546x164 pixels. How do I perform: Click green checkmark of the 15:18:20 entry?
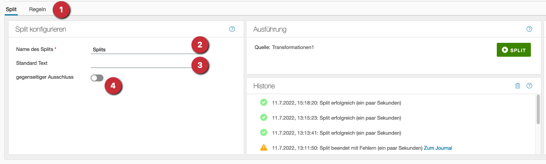coord(264,103)
